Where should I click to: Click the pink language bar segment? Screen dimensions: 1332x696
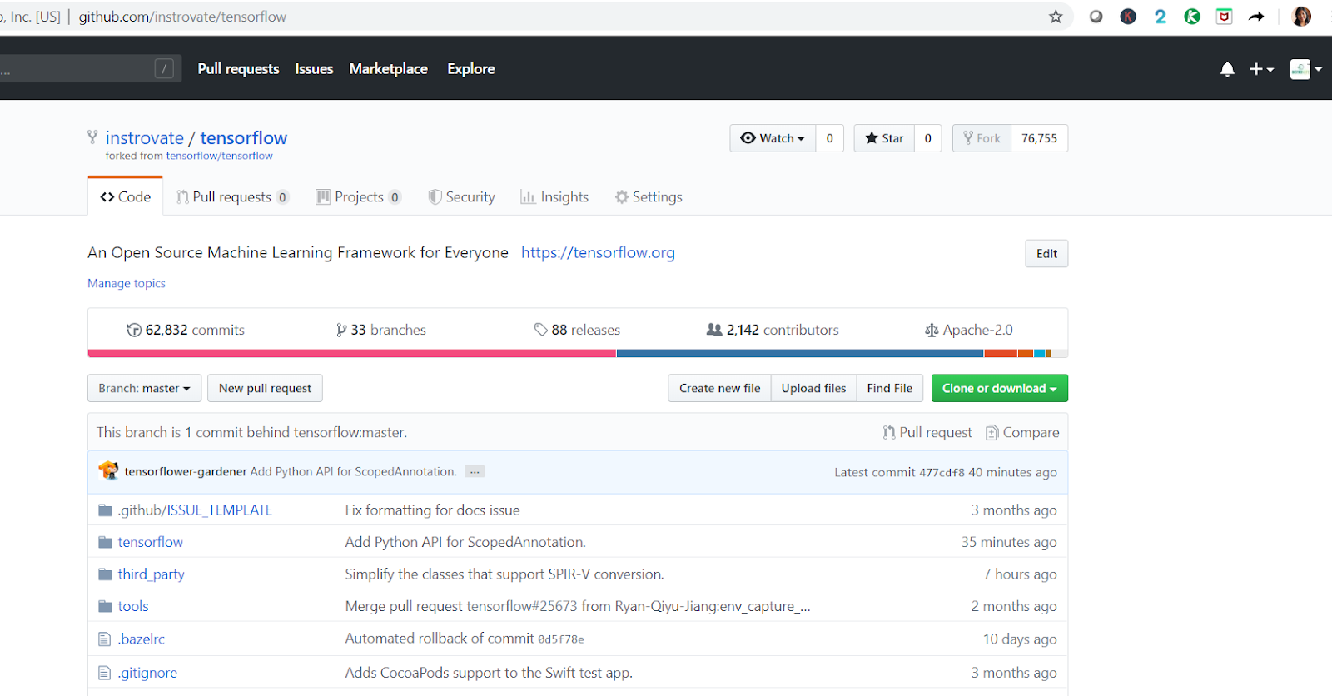click(x=352, y=354)
